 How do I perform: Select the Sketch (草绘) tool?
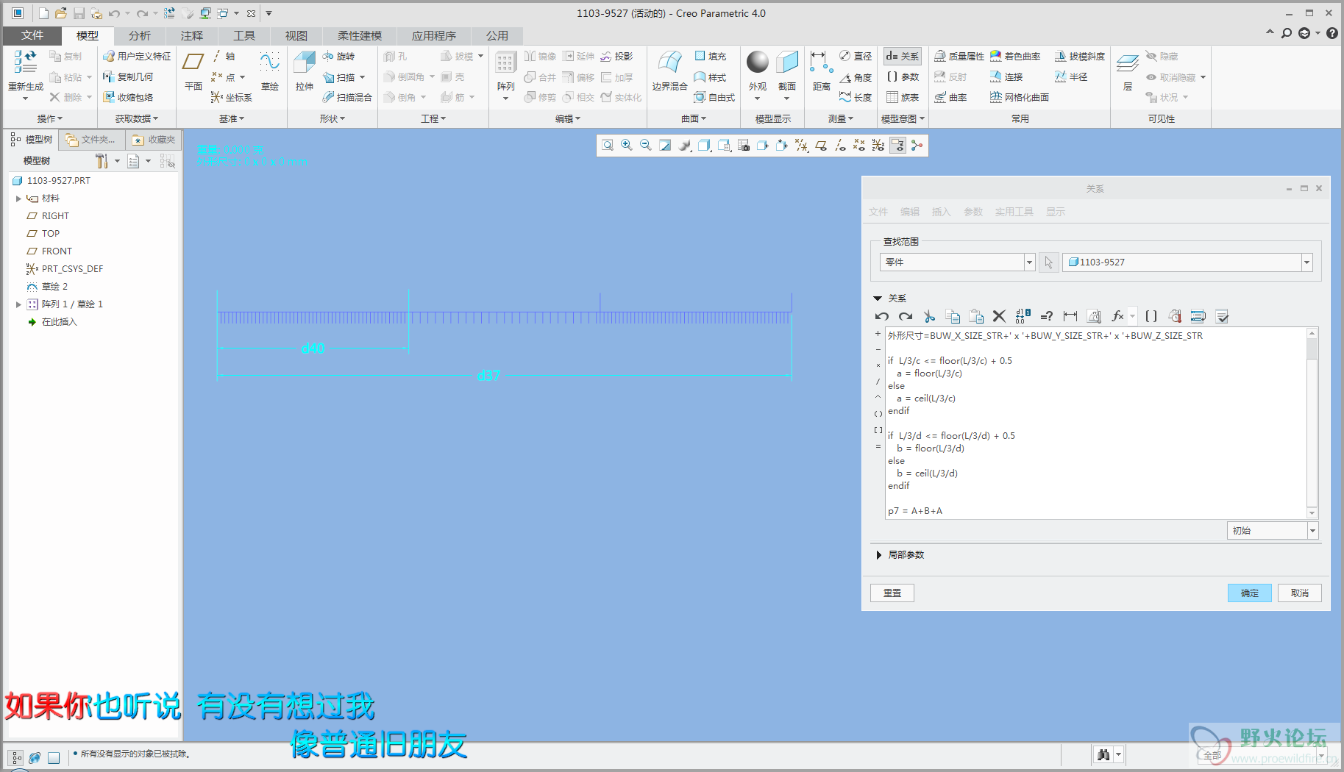(x=270, y=71)
